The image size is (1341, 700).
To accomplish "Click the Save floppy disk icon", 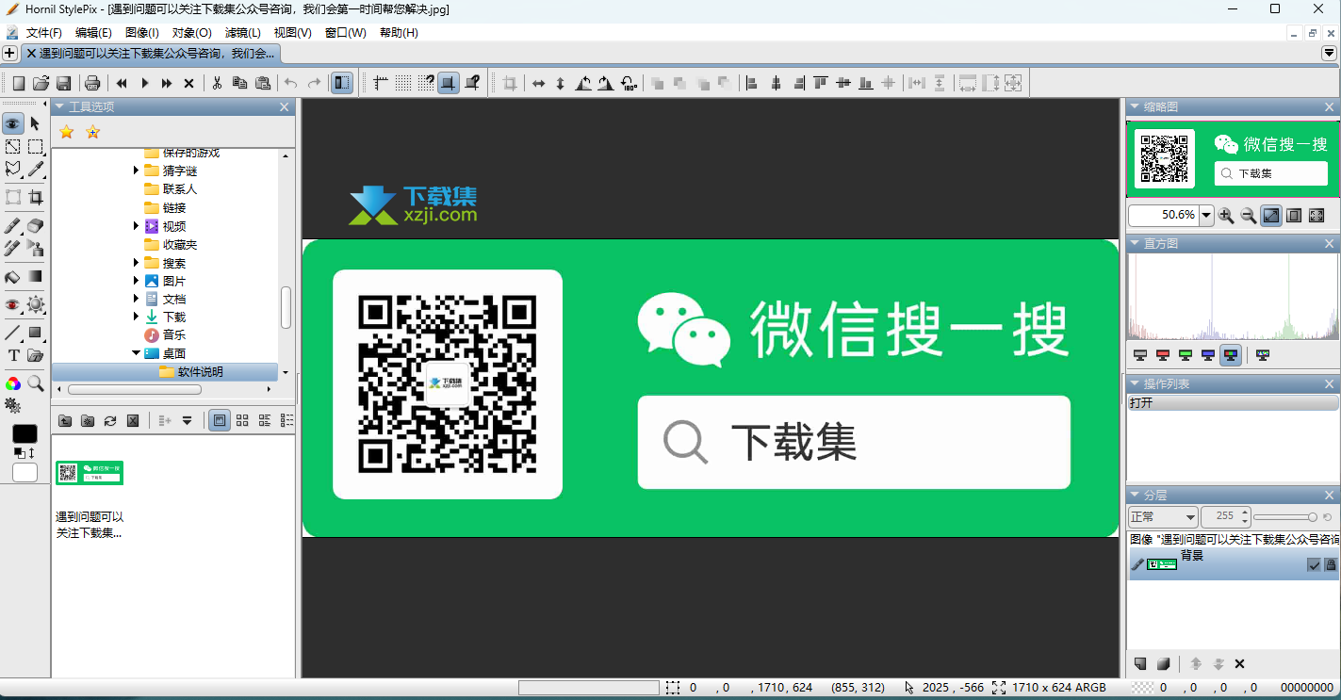I will click(x=63, y=83).
